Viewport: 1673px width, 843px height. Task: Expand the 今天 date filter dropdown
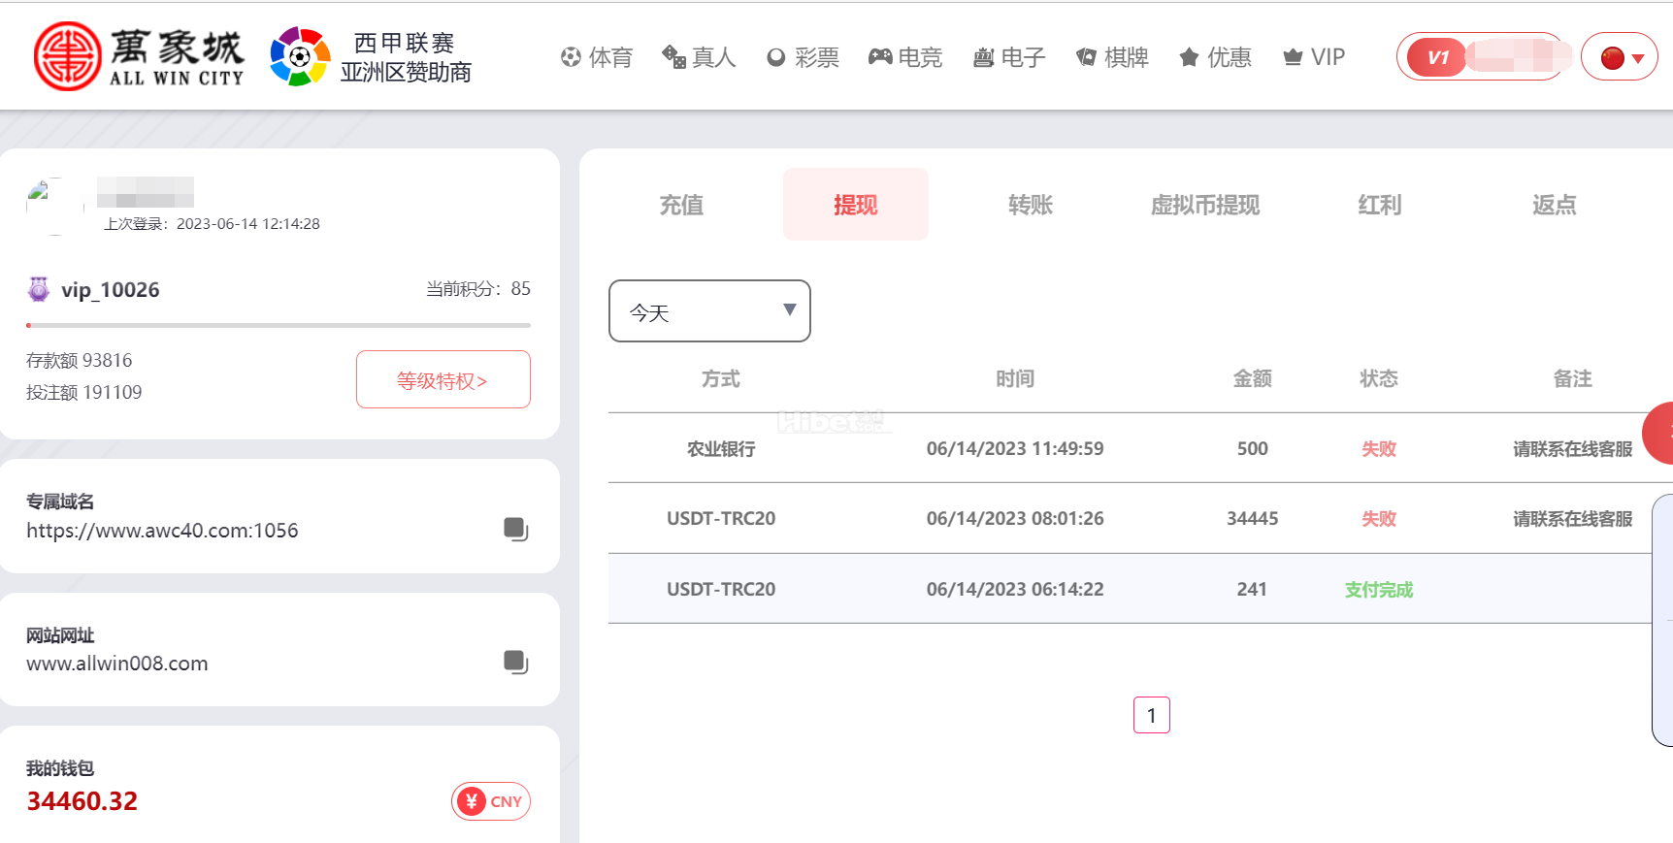coord(709,311)
